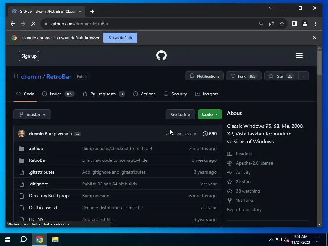Open the Issues tab
This screenshot has width=328, height=246.
point(58,94)
